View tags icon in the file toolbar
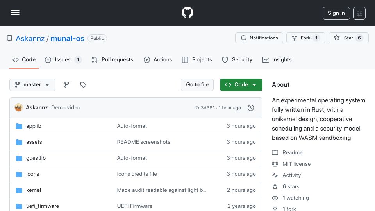The height and width of the screenshot is (211, 375). tap(83, 85)
